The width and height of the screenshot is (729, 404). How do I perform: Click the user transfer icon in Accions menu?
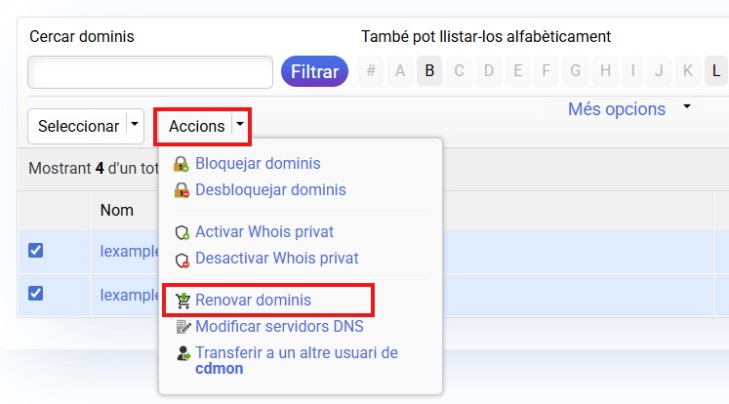[x=182, y=353]
